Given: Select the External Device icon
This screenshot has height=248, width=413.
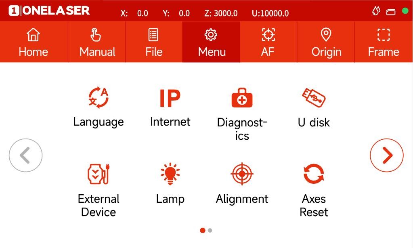Looking at the screenshot, I should point(99,174).
